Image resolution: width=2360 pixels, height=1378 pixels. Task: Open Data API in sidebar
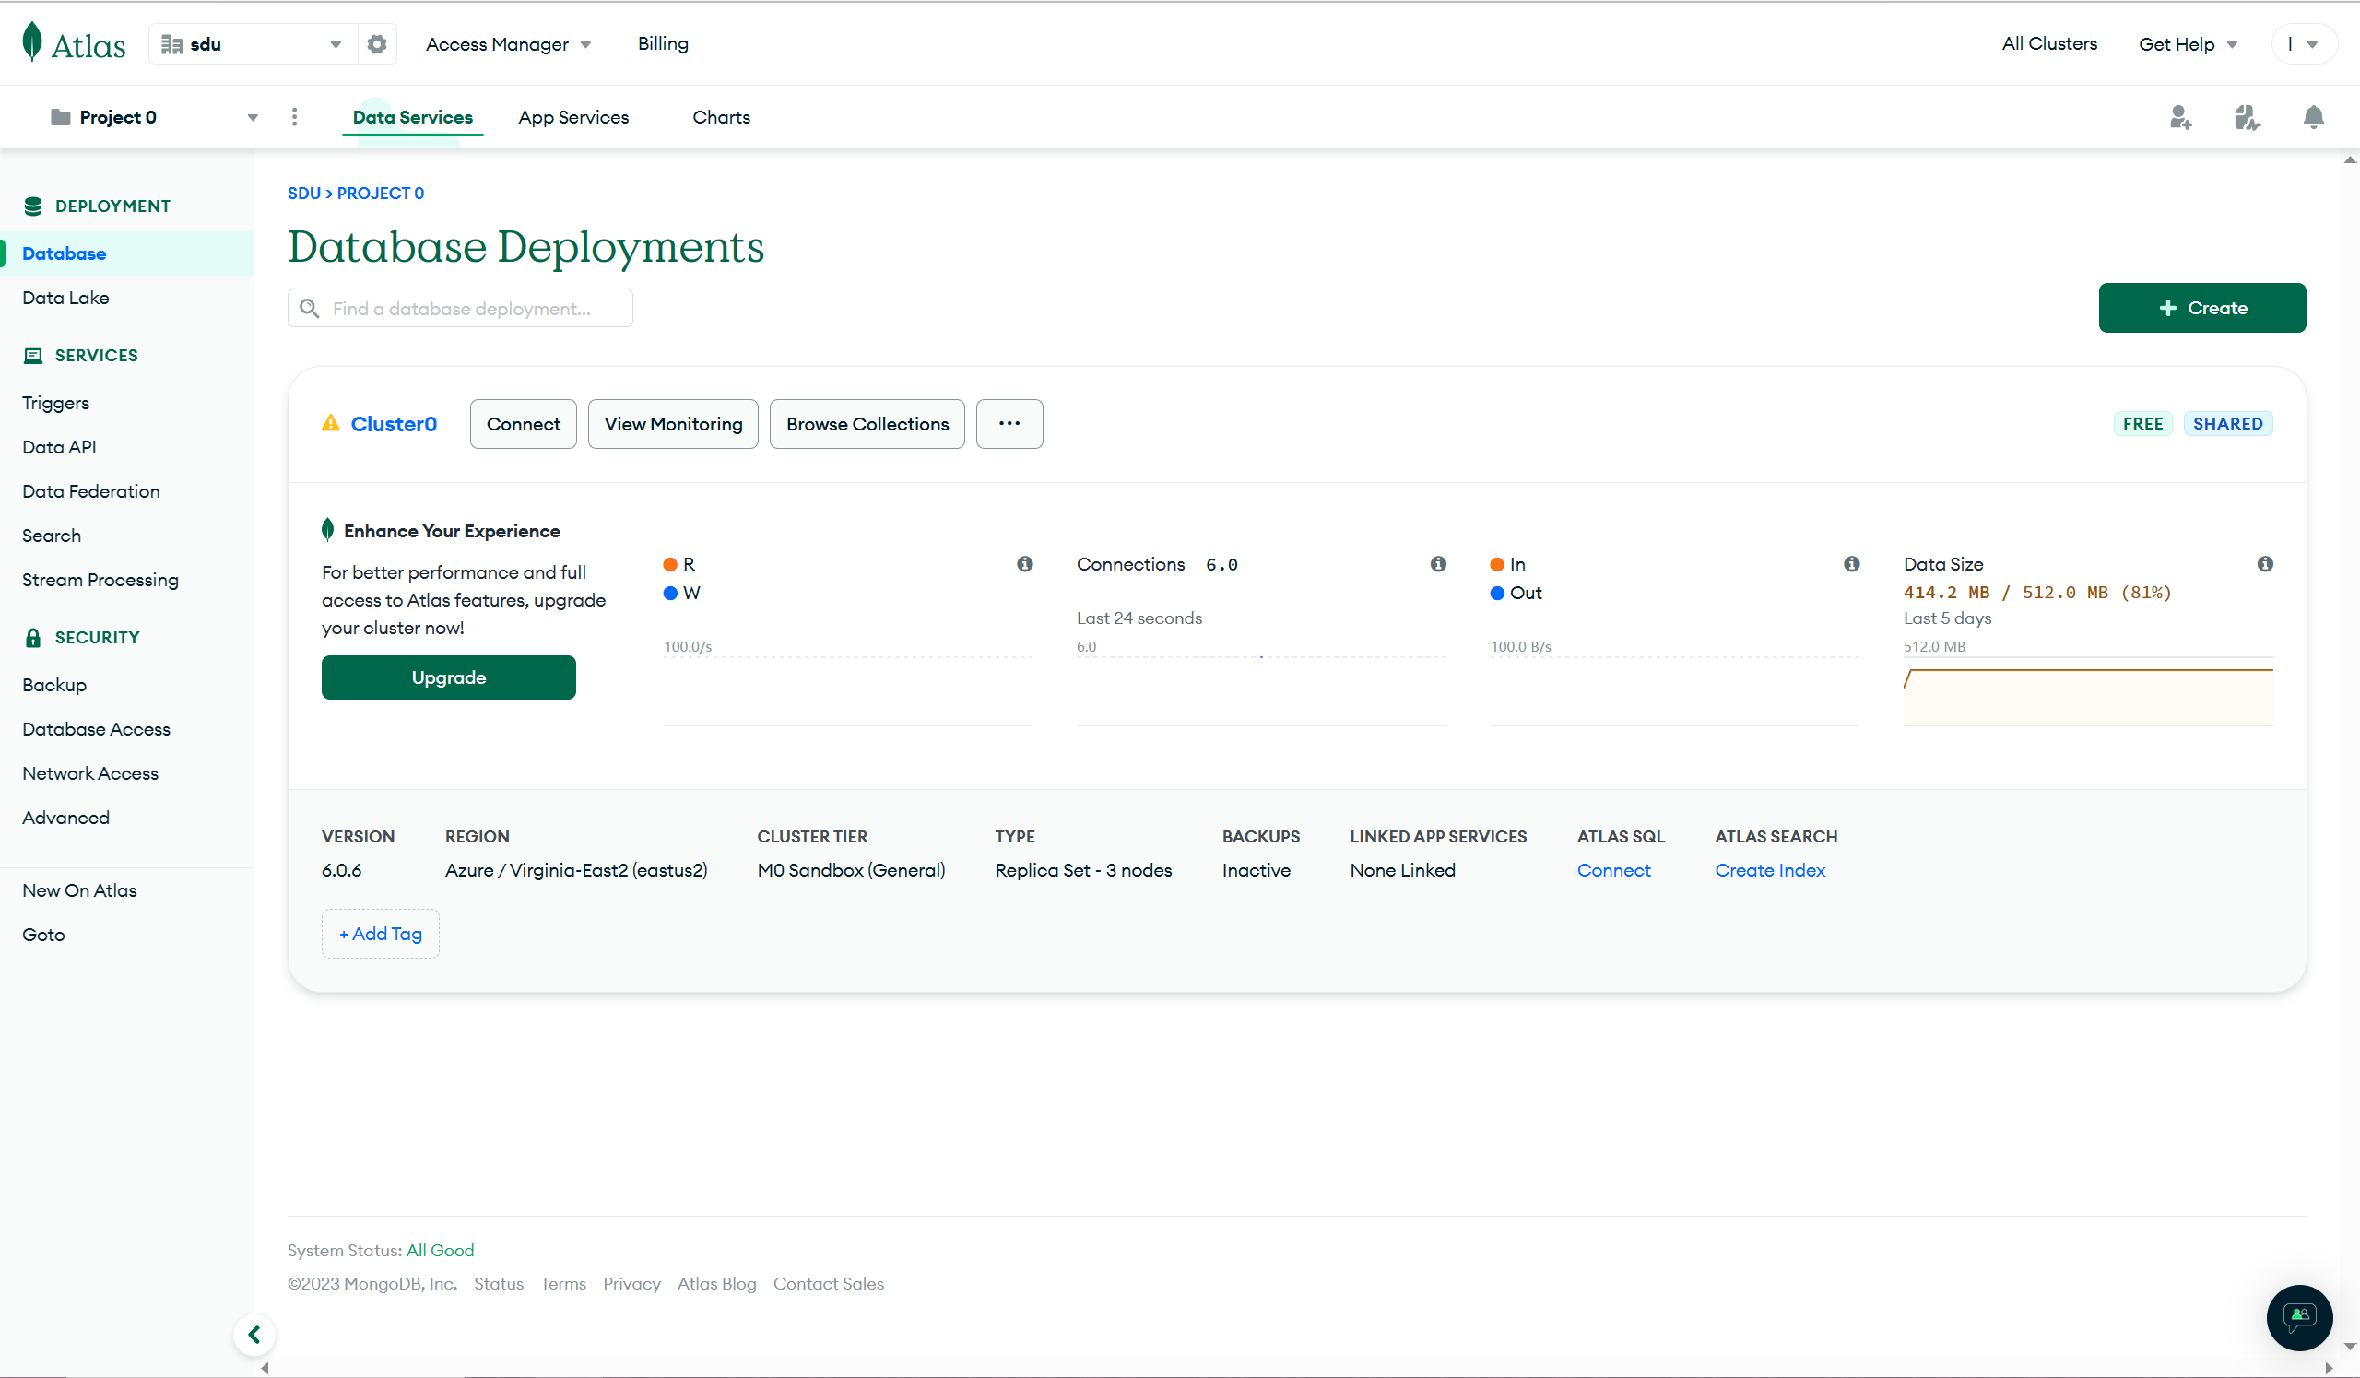coord(59,446)
